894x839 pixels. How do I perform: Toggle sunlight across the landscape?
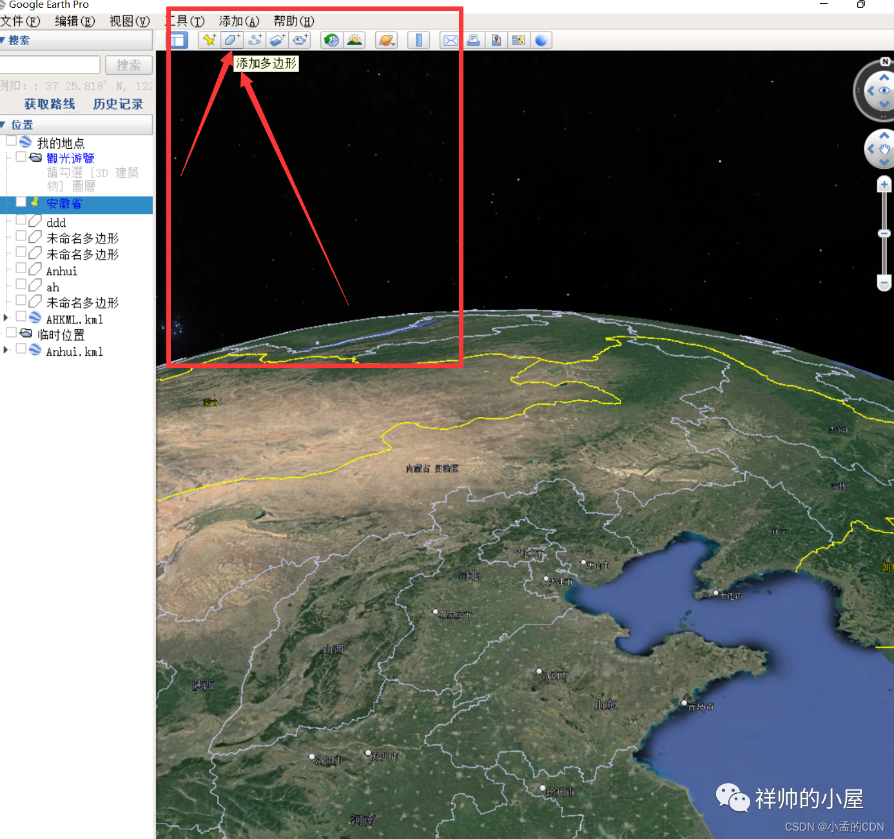pos(354,41)
